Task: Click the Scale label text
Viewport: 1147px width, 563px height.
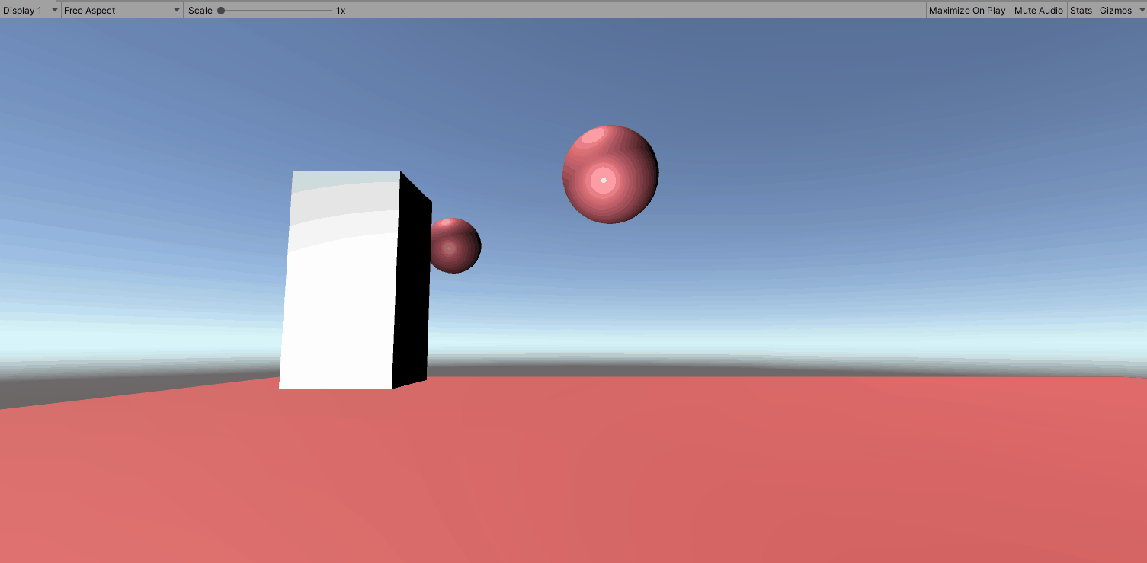Action: point(200,11)
